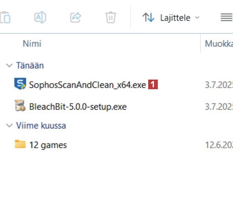The width and height of the screenshot is (233, 221).
Task: Select the SophosScanAndClean_x64.exe file name
Action: point(87,85)
